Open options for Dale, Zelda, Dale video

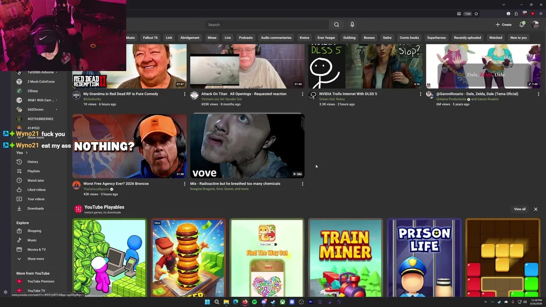(x=538, y=94)
